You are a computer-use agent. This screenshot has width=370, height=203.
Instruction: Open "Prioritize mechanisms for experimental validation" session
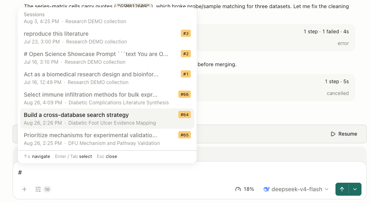107,139
